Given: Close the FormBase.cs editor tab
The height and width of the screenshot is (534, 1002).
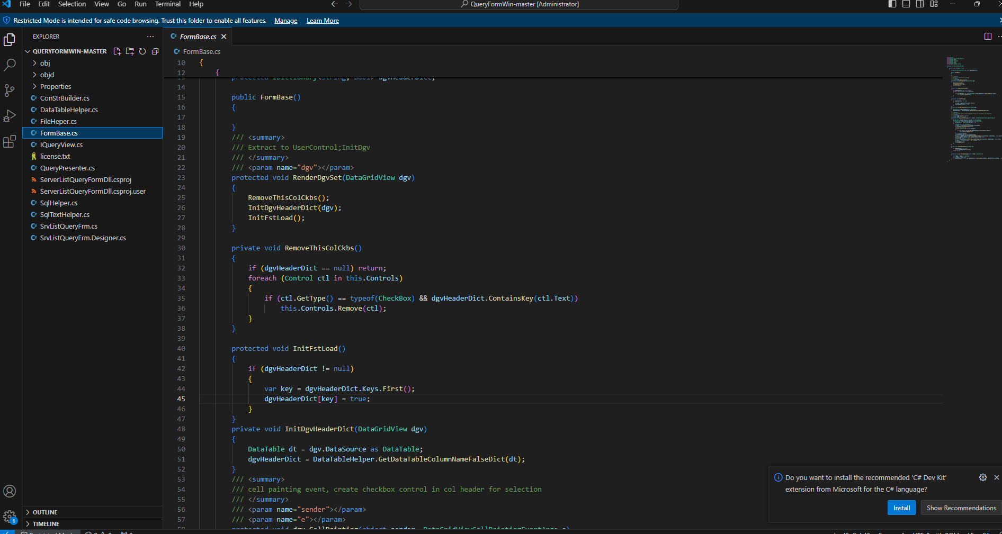Looking at the screenshot, I should [224, 37].
